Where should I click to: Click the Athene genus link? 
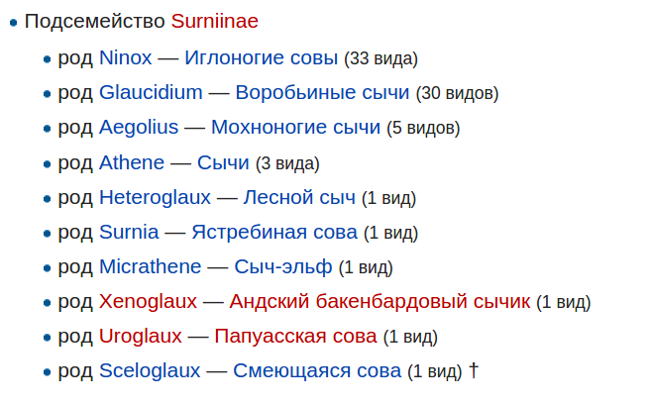132,162
